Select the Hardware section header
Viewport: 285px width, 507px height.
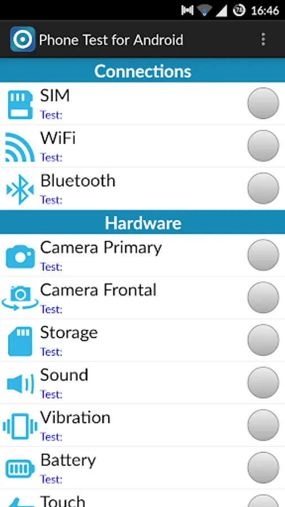142,223
